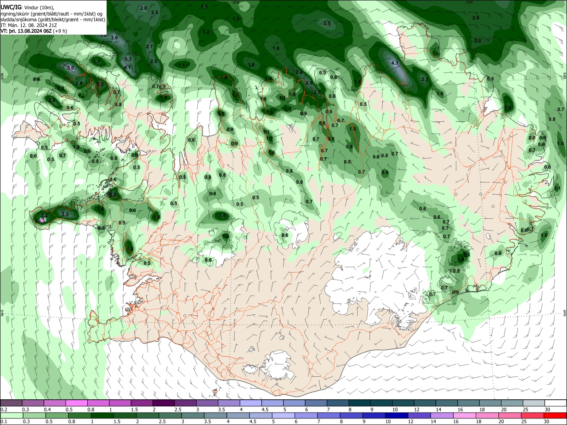Image resolution: width=567 pixels, height=425 pixels.
Task: Click the '2.7' precipitation value on the map
Action: coord(149,46)
